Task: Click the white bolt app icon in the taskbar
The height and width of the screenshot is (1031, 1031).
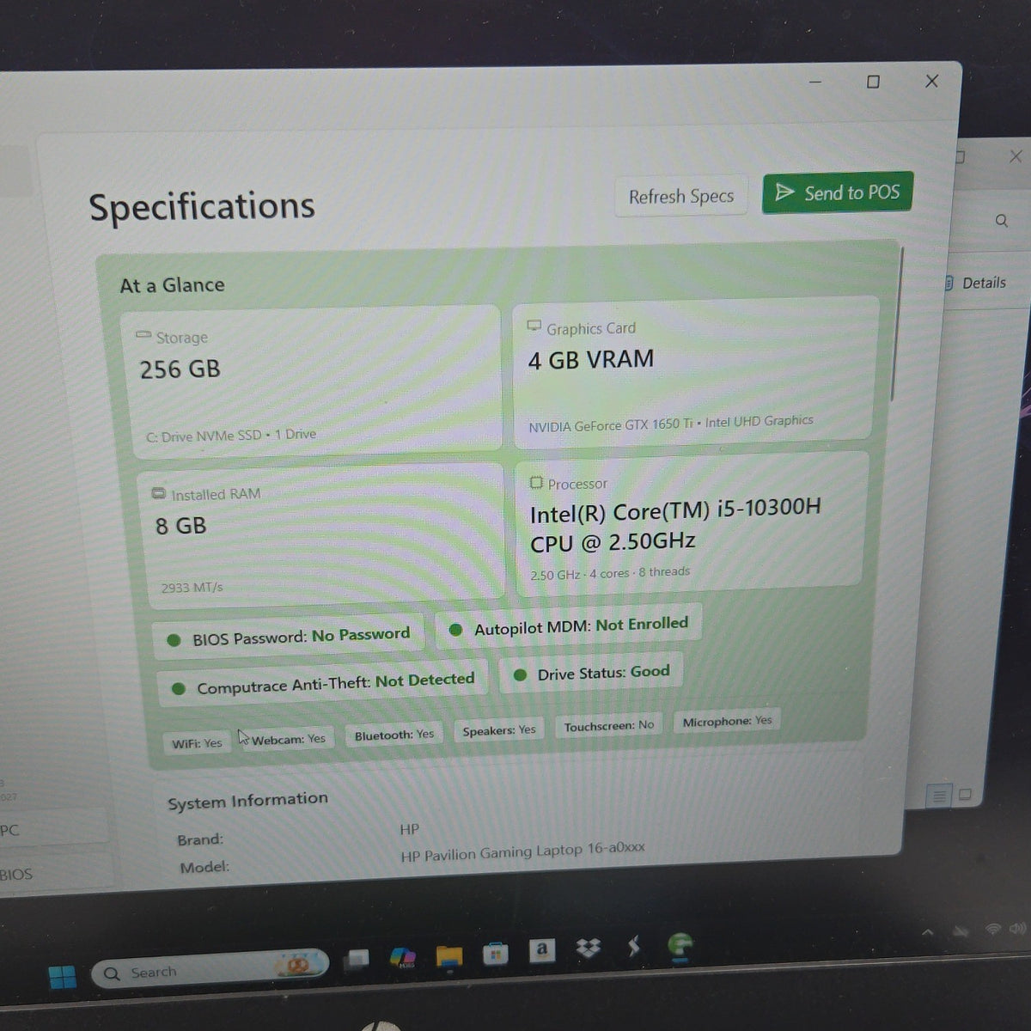Action: pyautogui.click(x=634, y=947)
